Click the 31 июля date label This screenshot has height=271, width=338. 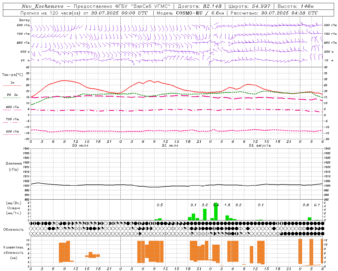click(x=170, y=146)
